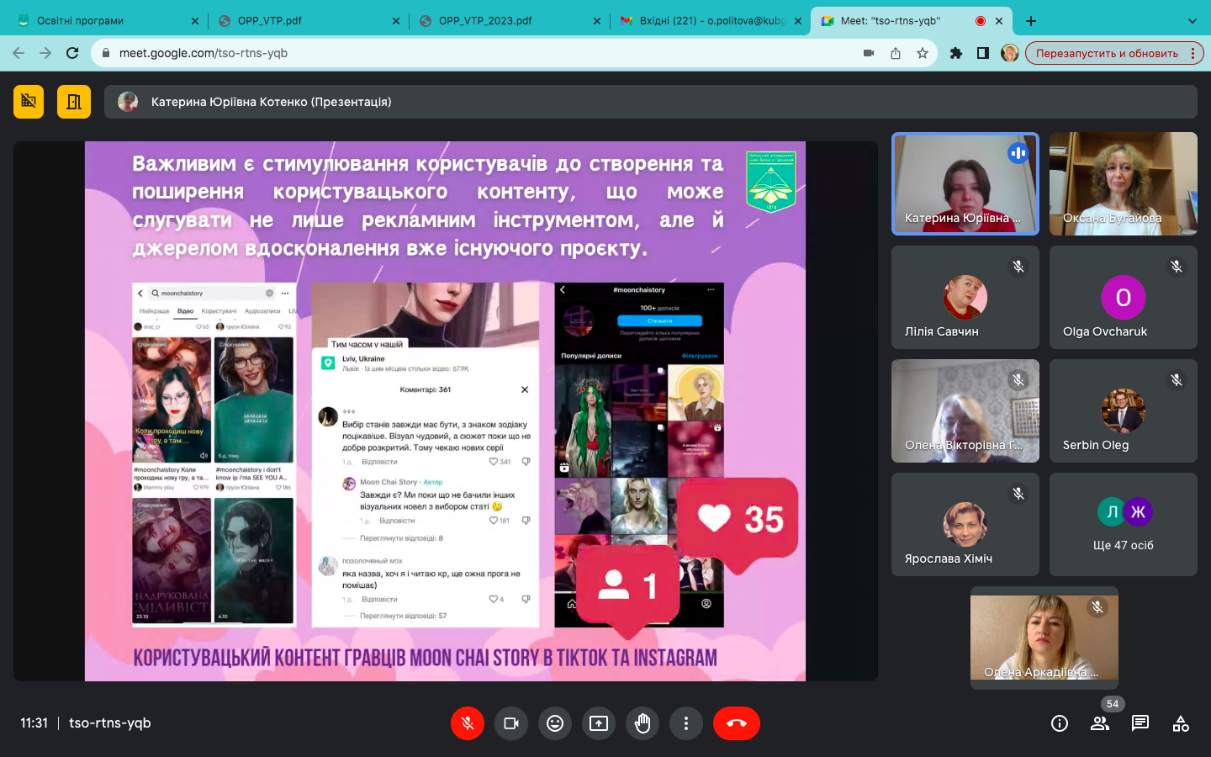This screenshot has height=757, width=1211.
Task: Open the Ще 47 осіб tile
Action: (1123, 524)
